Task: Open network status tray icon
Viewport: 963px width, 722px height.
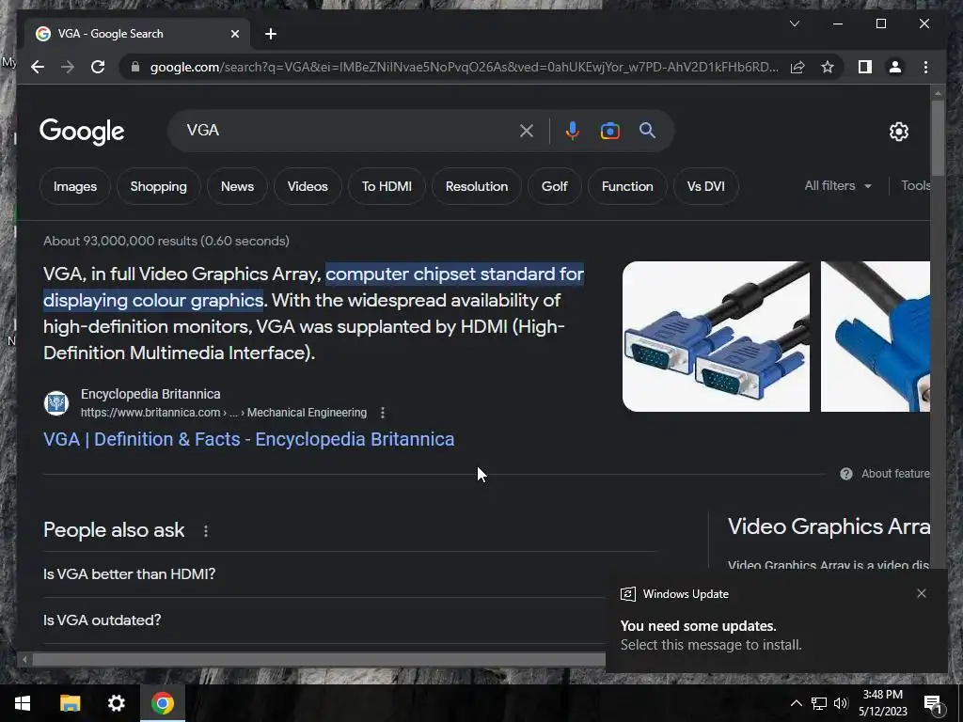Action: point(819,703)
